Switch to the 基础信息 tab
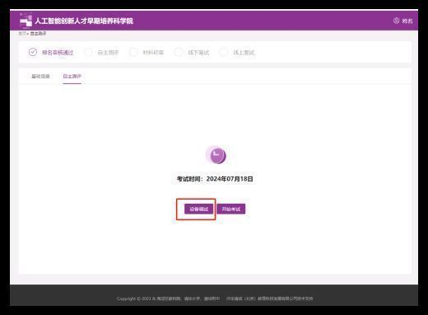The height and width of the screenshot is (315, 428). point(40,76)
